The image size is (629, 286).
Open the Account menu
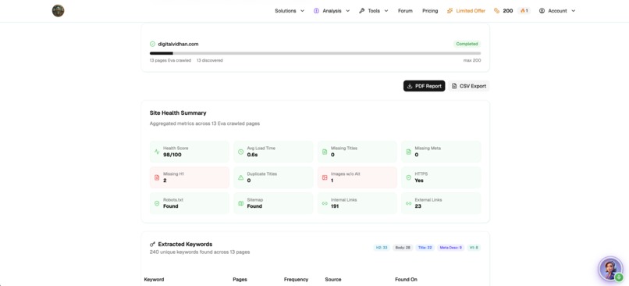tap(557, 11)
